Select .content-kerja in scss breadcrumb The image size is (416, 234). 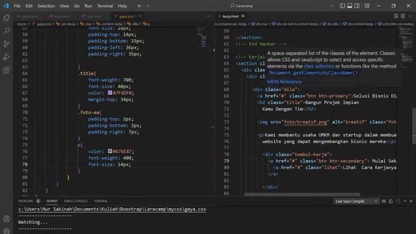[109, 24]
